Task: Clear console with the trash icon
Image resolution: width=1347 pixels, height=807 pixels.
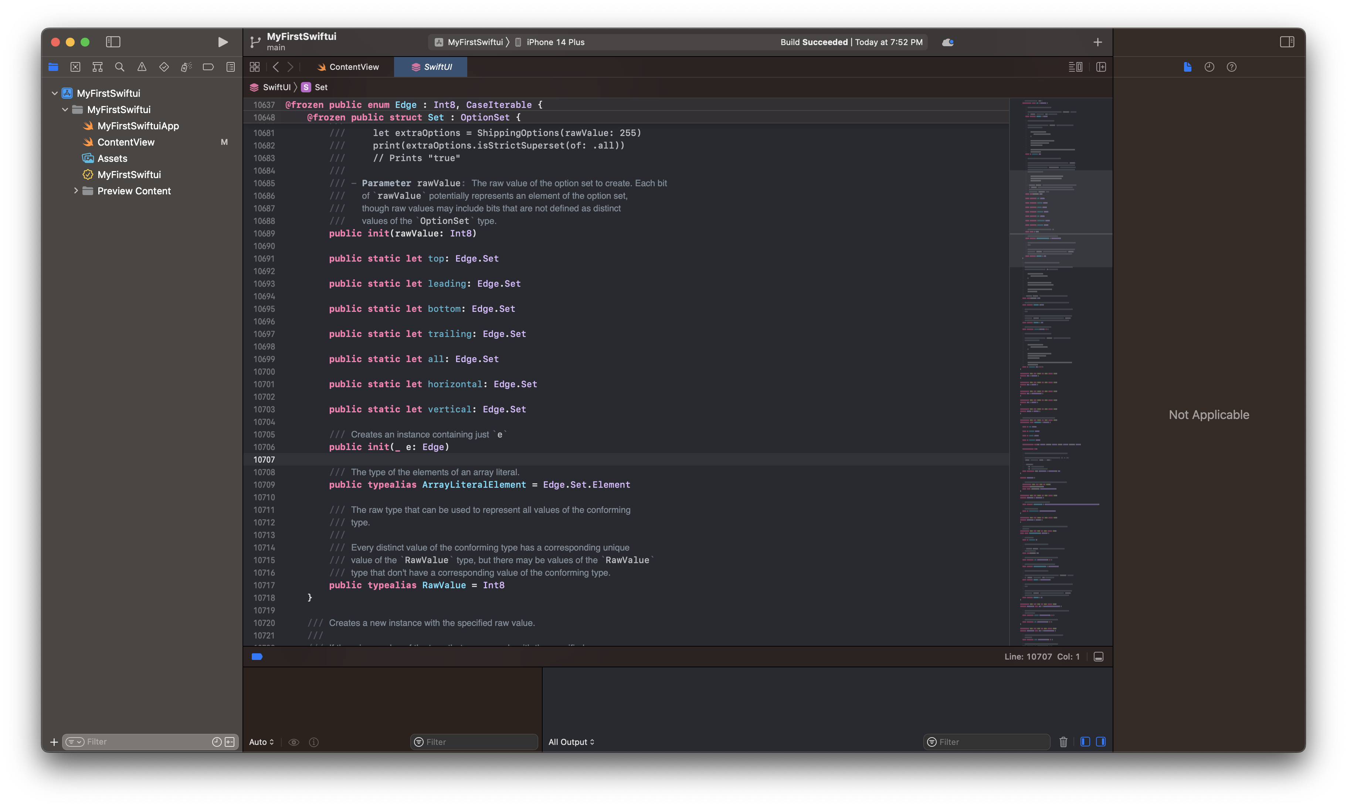Action: coord(1063,742)
